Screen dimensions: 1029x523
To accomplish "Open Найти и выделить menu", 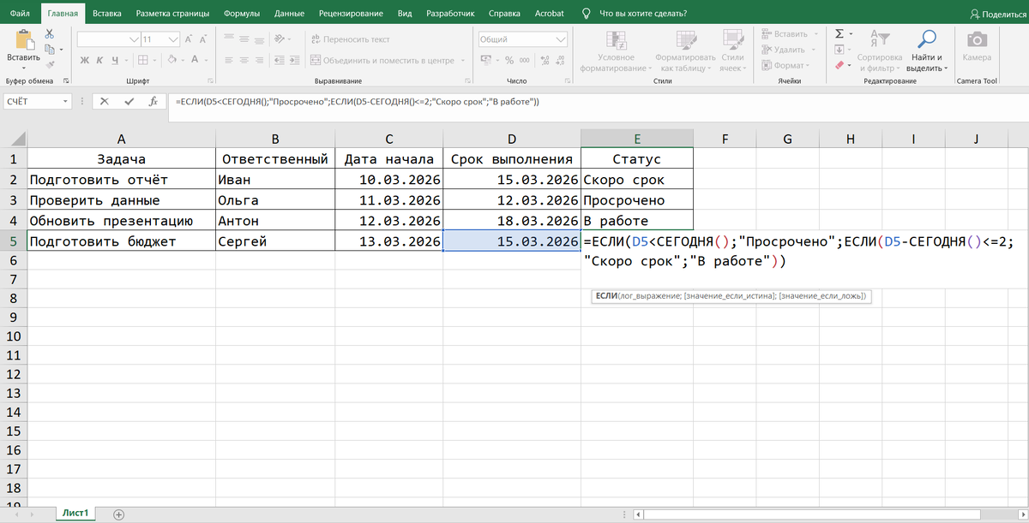I will (926, 51).
